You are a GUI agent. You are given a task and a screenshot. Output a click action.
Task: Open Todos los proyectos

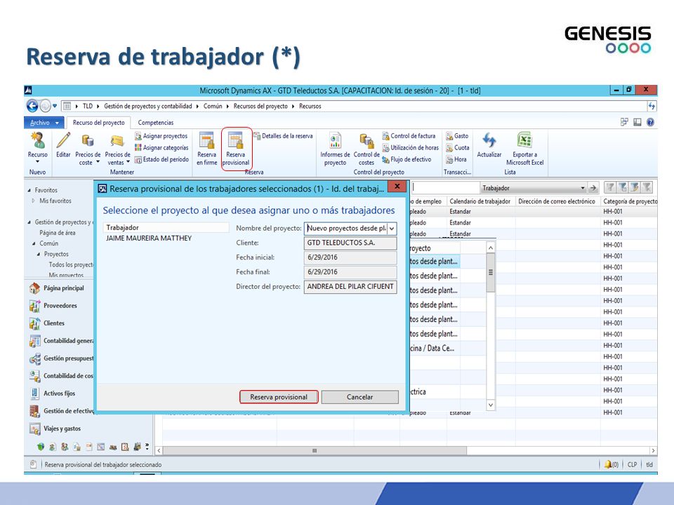point(71,264)
